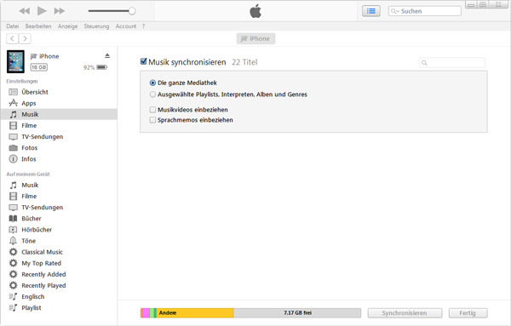511x326 pixels.
Task: Open Filme under Einstellungen
Action: (x=59, y=125)
